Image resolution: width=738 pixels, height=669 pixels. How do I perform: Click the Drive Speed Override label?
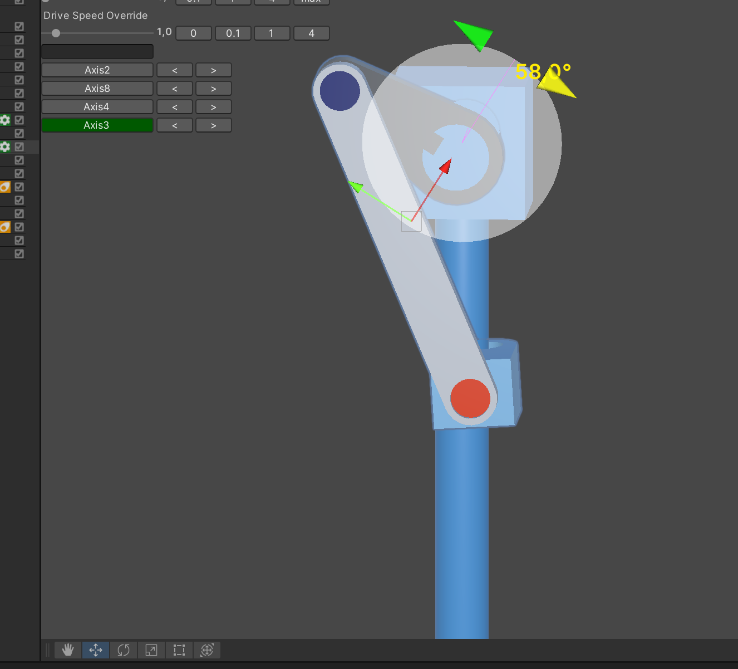click(x=96, y=16)
